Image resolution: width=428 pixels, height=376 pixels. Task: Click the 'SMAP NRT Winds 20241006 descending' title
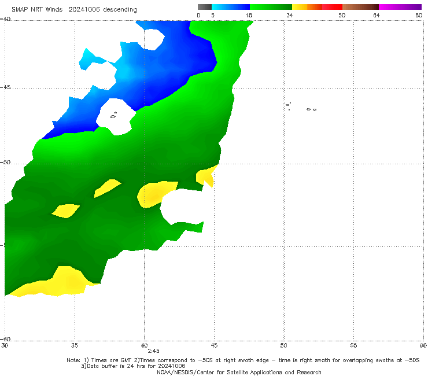[x=74, y=9]
